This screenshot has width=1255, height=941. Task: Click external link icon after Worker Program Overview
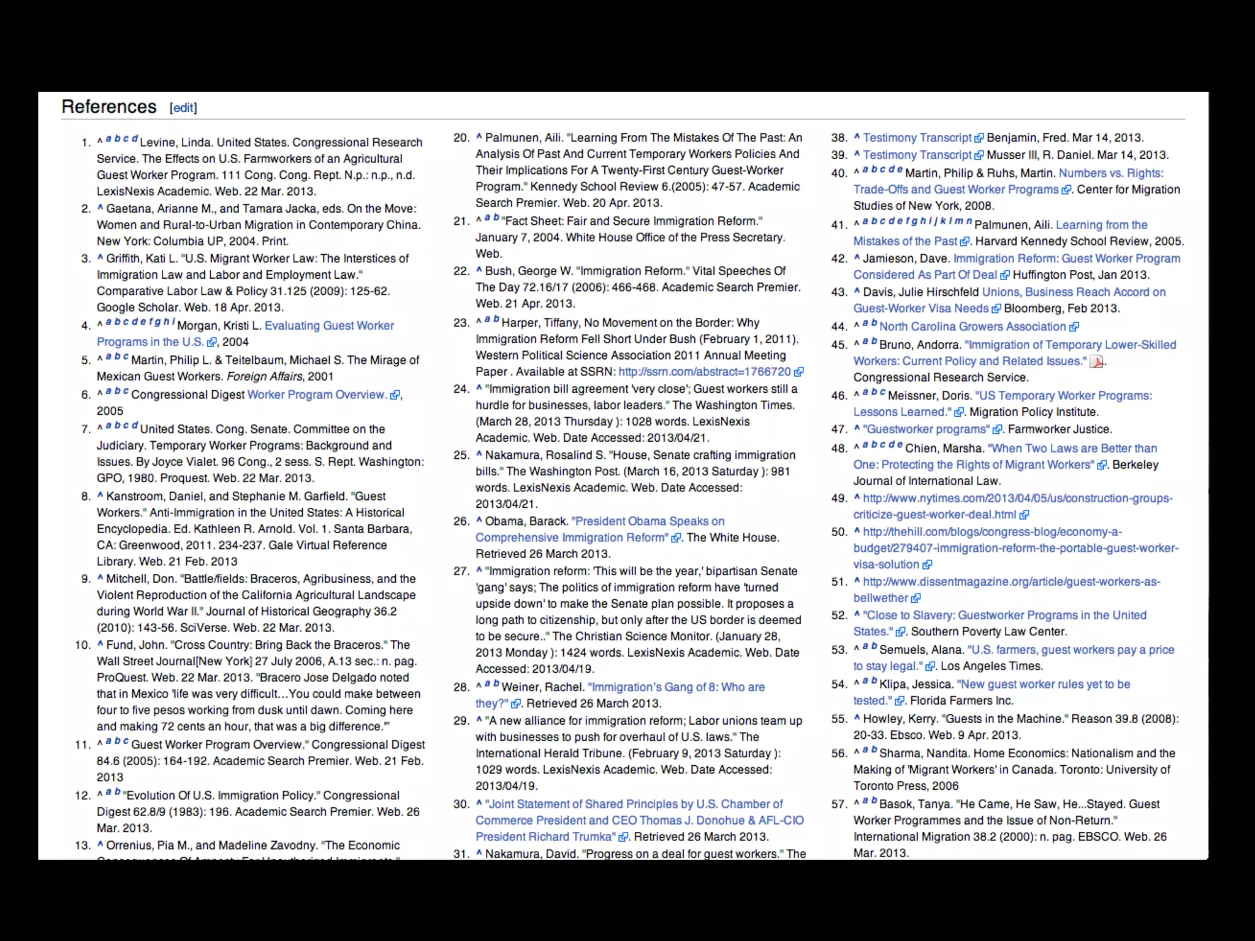(x=395, y=395)
